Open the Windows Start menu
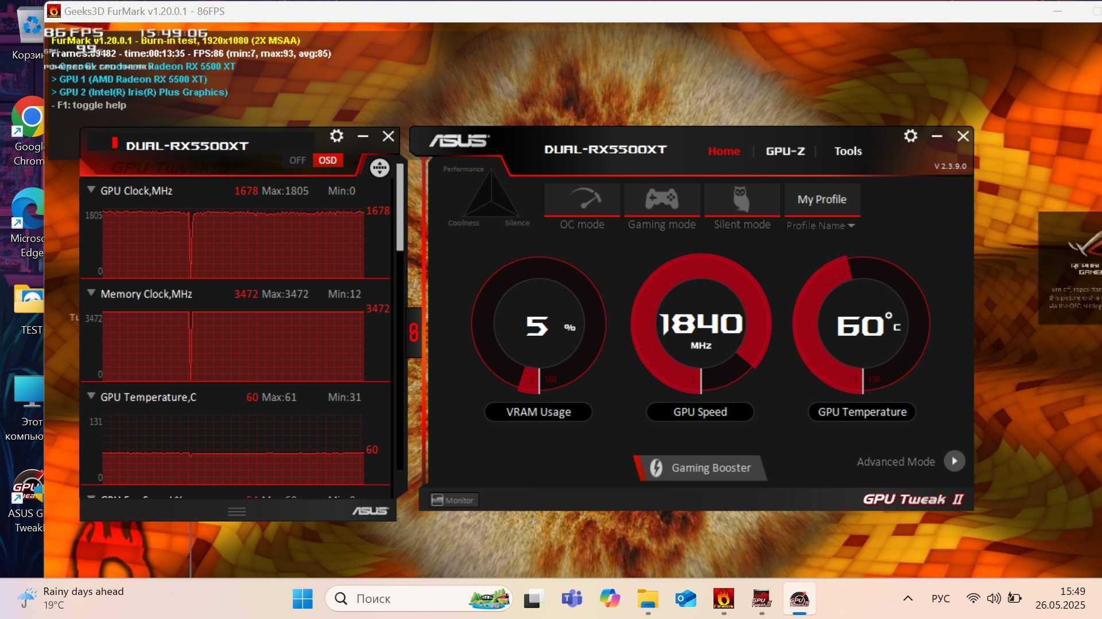This screenshot has height=619, width=1102. click(302, 599)
